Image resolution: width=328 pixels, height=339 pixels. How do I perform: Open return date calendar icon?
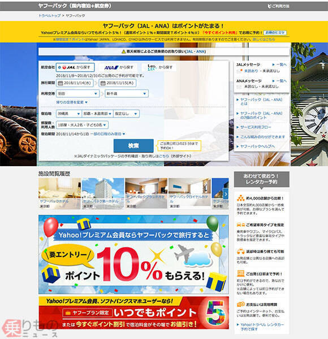103,83
